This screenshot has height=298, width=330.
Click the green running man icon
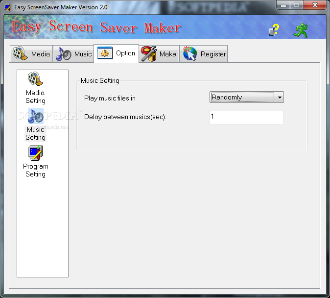tap(301, 30)
